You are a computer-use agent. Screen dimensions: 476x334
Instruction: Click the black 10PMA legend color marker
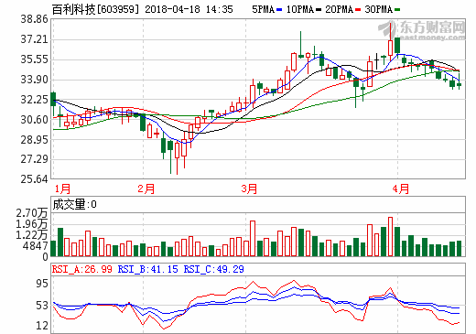(x=319, y=10)
